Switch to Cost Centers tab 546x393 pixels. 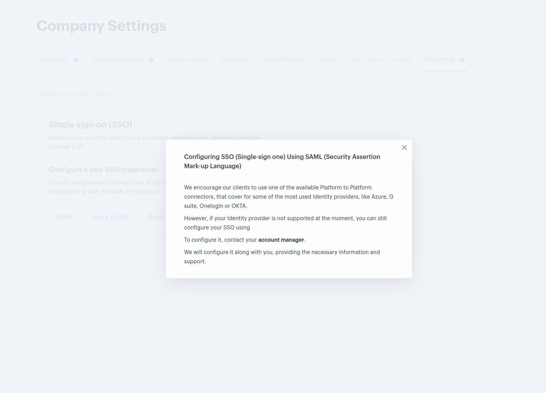point(365,59)
